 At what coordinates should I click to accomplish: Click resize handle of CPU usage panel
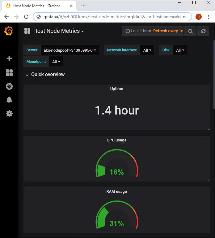(x=209, y=180)
